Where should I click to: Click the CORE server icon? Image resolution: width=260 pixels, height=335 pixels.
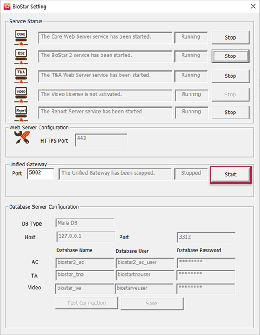pos(21,38)
